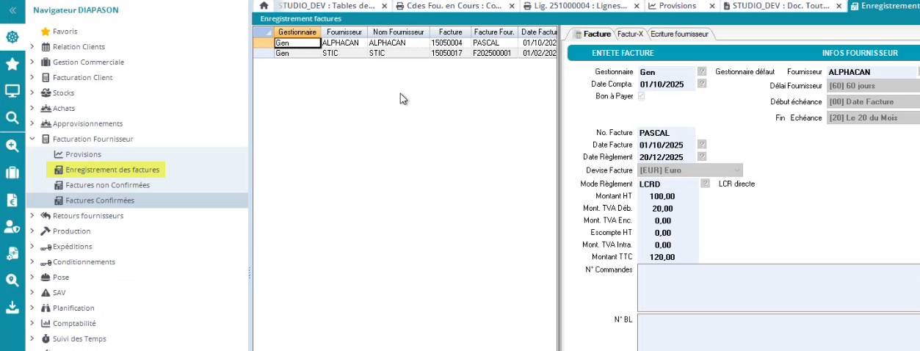Click the monitor icon in the sidebar
920x351 pixels.
[x=12, y=91]
